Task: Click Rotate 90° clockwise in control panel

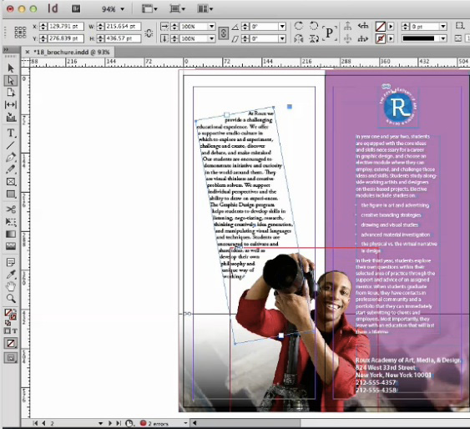Action: [x=299, y=26]
